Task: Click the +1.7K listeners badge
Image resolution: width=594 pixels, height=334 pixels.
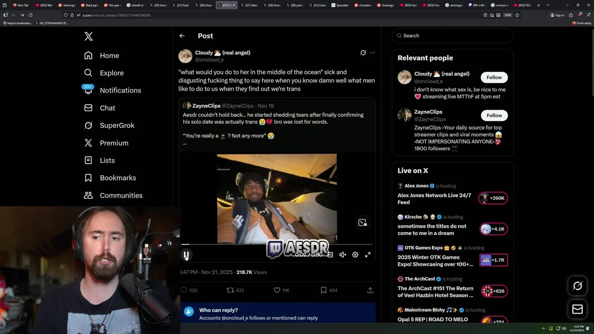Action: click(x=493, y=260)
